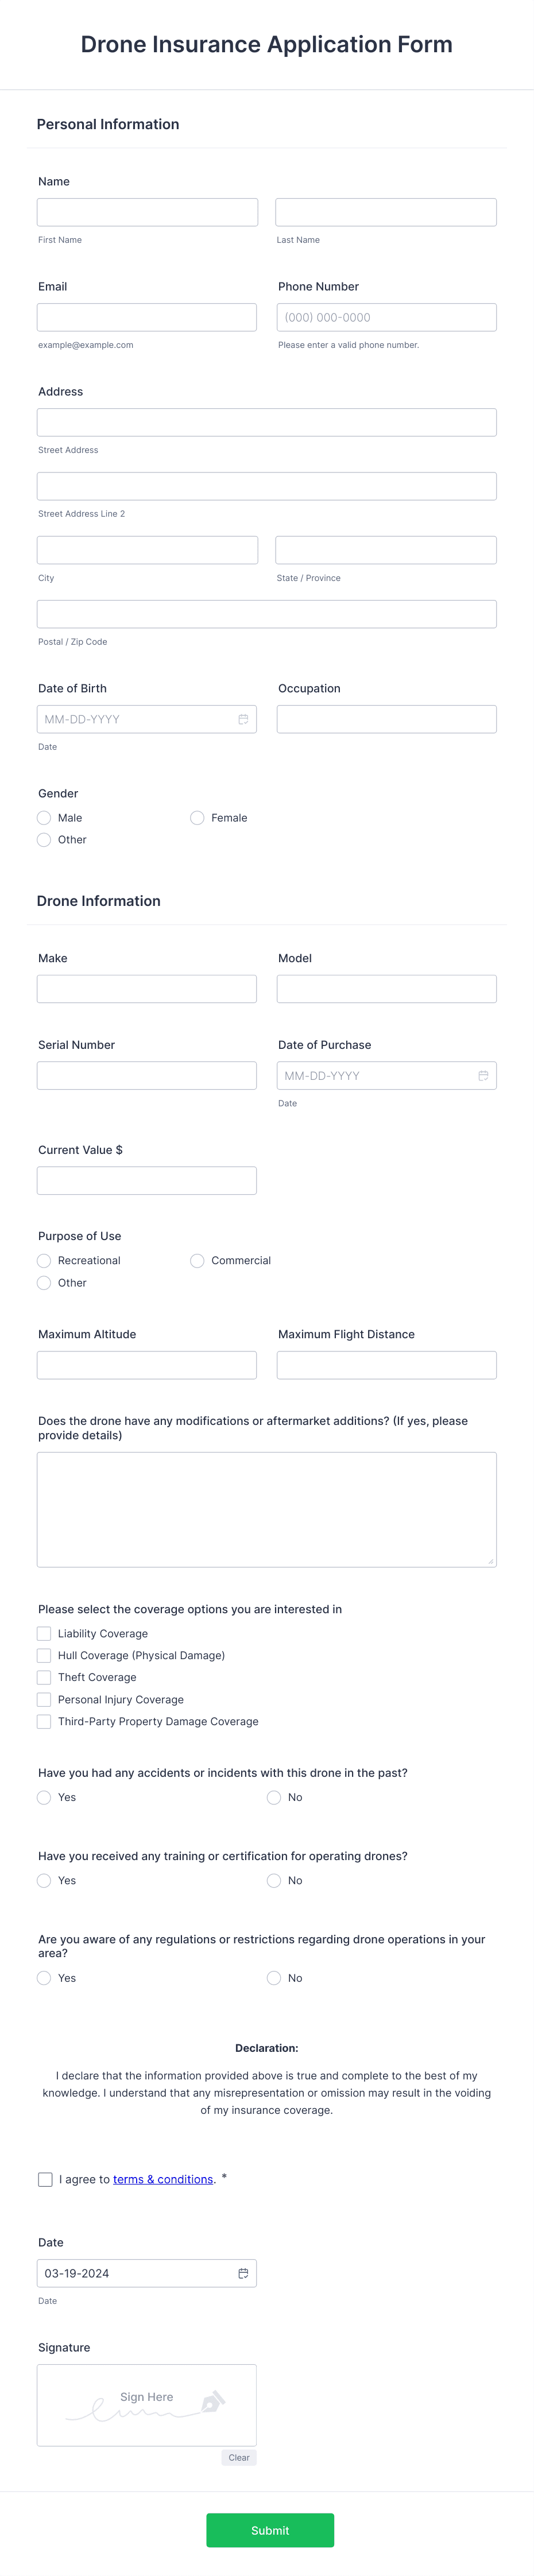Click the drone modifications text area
534x2576 pixels.
click(x=266, y=1507)
